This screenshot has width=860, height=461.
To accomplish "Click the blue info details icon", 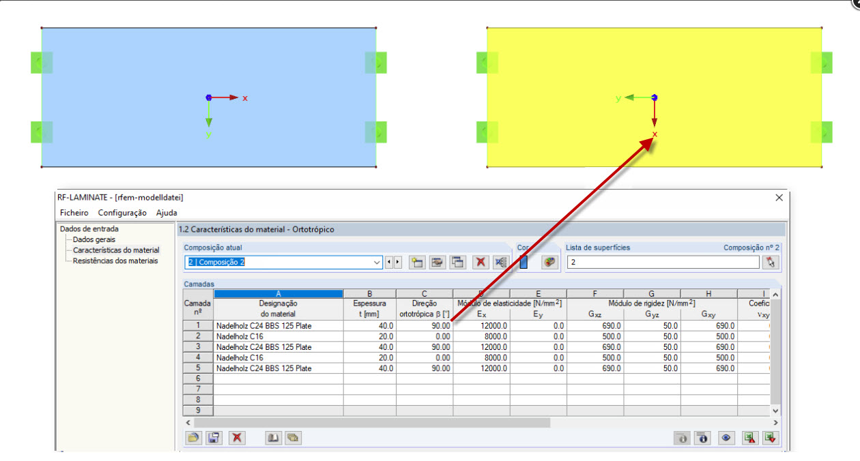I will point(703,438).
